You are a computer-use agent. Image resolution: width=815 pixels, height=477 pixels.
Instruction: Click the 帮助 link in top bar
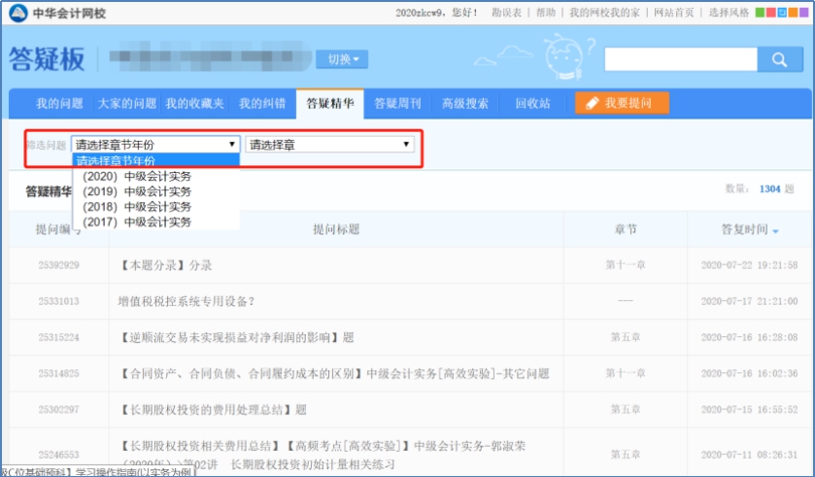pyautogui.click(x=546, y=13)
